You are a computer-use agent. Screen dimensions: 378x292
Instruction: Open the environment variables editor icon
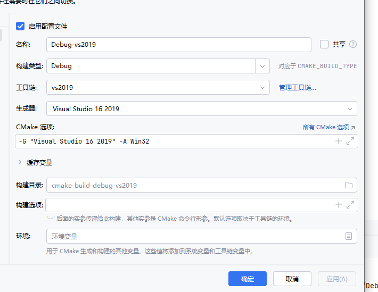pyautogui.click(x=349, y=236)
